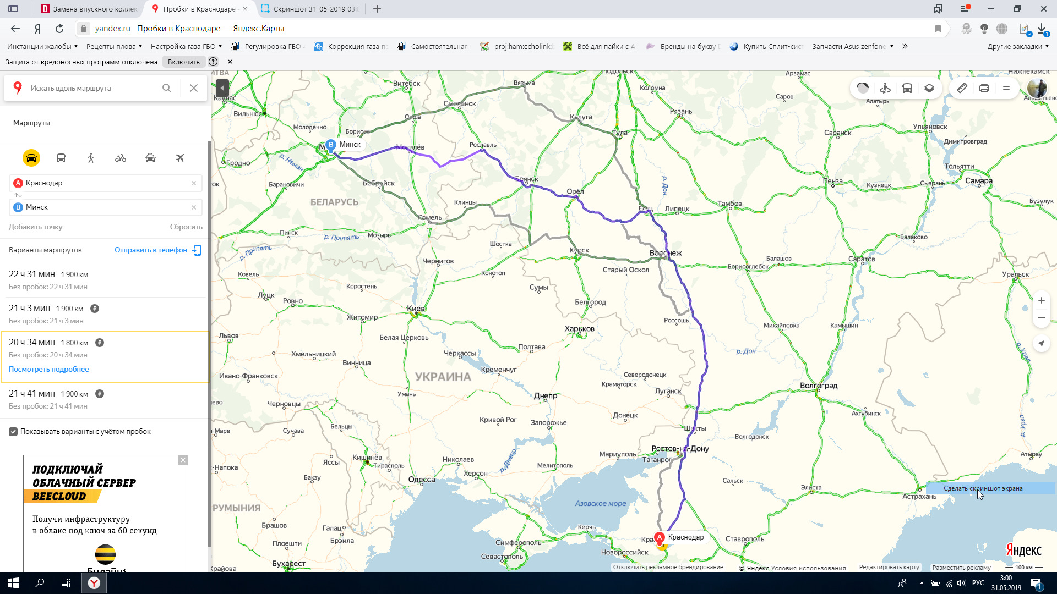1057x594 pixels.
Task: Go back with the browser back arrow
Action: pos(15,29)
